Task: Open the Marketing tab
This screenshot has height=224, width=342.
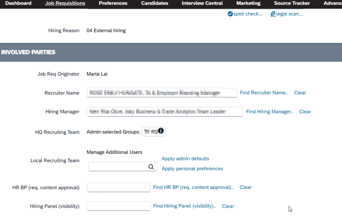Action: click(248, 3)
